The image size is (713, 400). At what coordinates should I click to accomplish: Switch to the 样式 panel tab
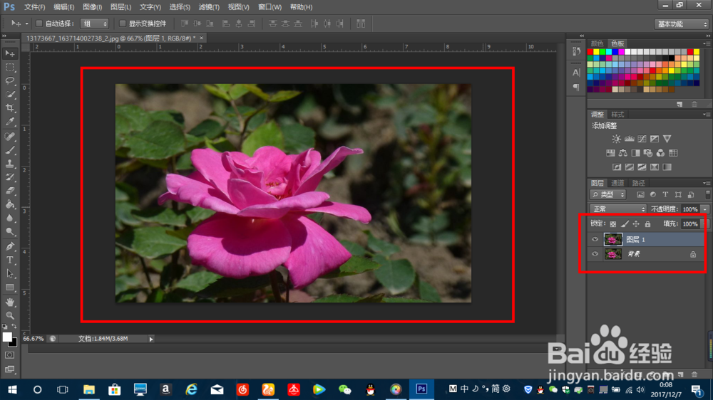(617, 115)
